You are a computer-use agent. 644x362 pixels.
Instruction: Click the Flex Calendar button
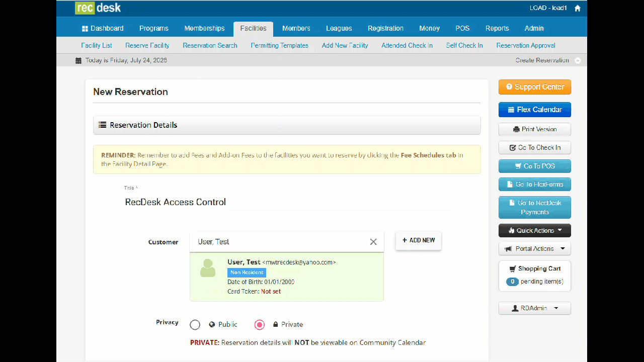point(535,110)
